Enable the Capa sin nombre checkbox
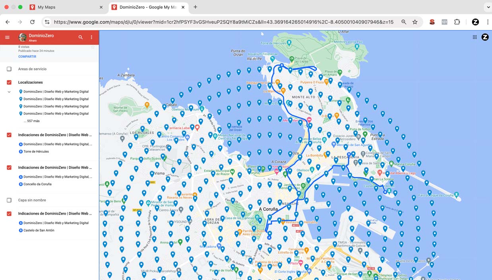Image resolution: width=492 pixels, height=280 pixels. [x=9, y=200]
